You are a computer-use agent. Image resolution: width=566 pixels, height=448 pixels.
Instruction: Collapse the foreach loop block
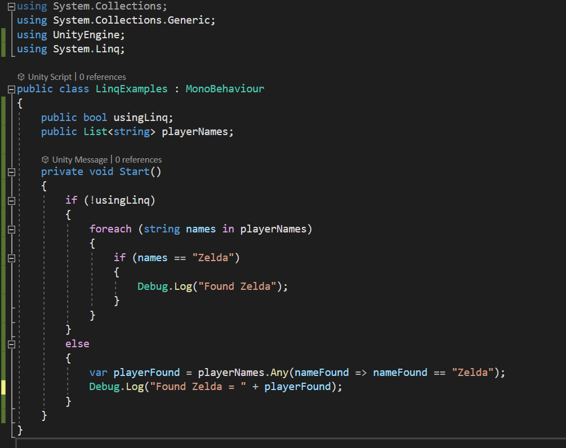[10, 229]
